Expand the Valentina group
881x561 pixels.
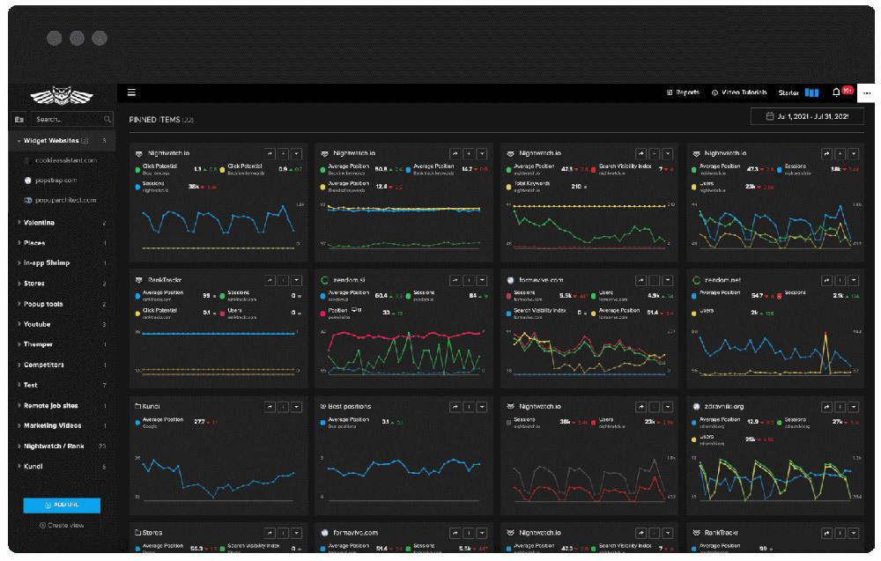click(19, 223)
